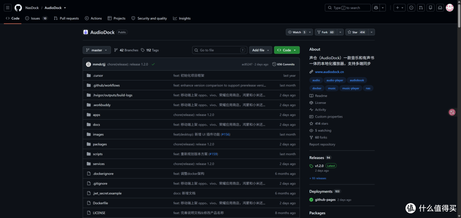This screenshot has height=218, width=461.
Task: Open commit hash ac85247
Action: pyautogui.click(x=247, y=64)
